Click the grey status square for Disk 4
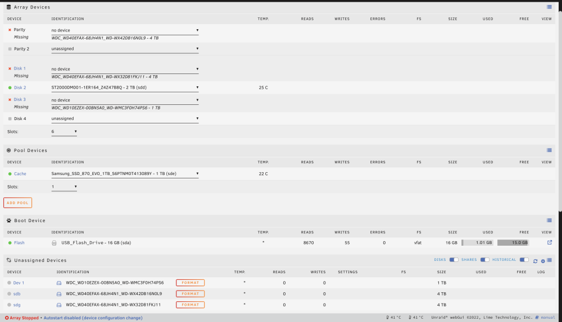This screenshot has width=562, height=322. click(10, 118)
